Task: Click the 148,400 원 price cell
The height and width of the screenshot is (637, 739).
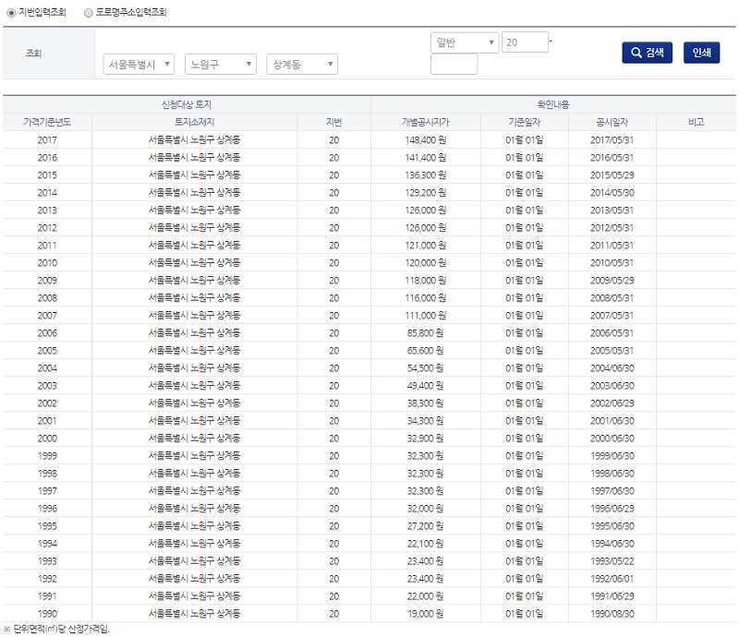Action: [426, 140]
